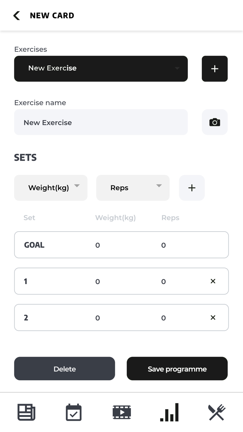The height and width of the screenshot is (432, 243).
Task: Edit GOAL row weight value
Action: pos(98,245)
